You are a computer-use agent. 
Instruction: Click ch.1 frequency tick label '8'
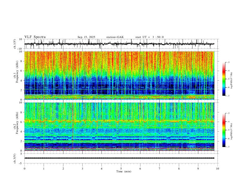tap(21, 61)
